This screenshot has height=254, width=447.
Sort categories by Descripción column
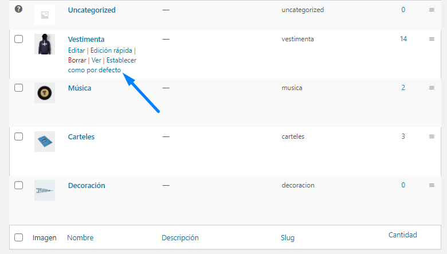180,237
